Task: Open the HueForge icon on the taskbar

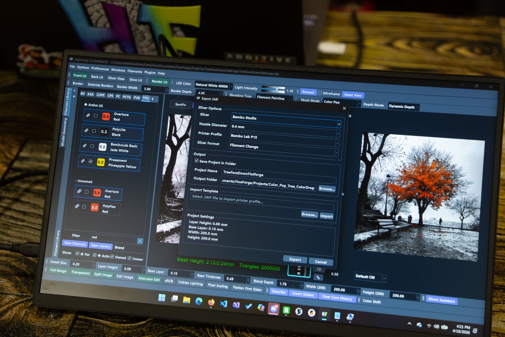Action: tap(325, 314)
